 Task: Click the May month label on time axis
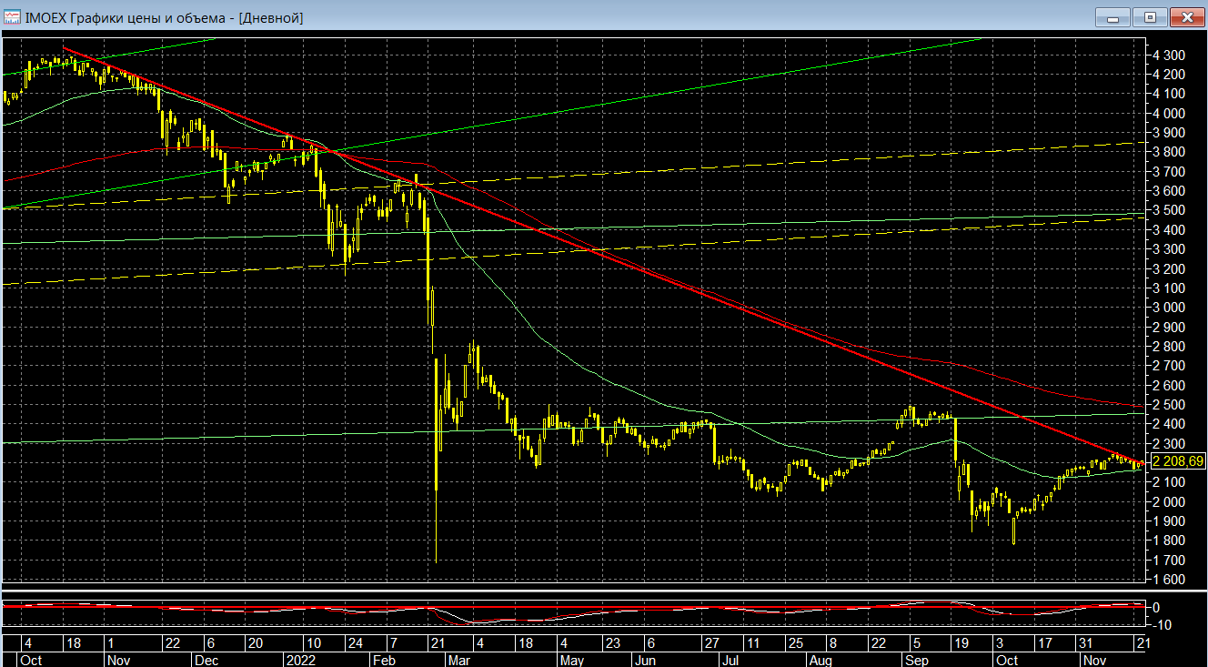tap(571, 660)
